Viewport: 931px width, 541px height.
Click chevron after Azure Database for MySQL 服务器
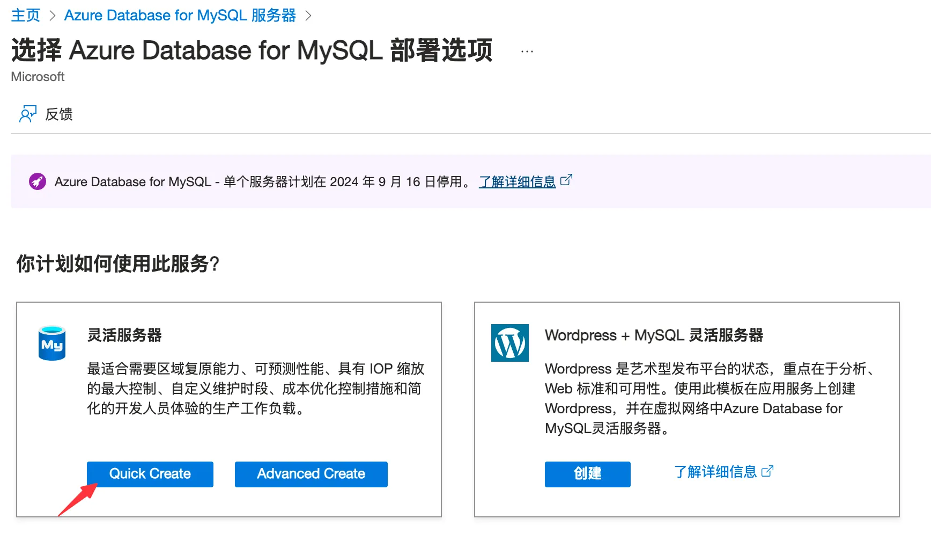pyautogui.click(x=308, y=16)
